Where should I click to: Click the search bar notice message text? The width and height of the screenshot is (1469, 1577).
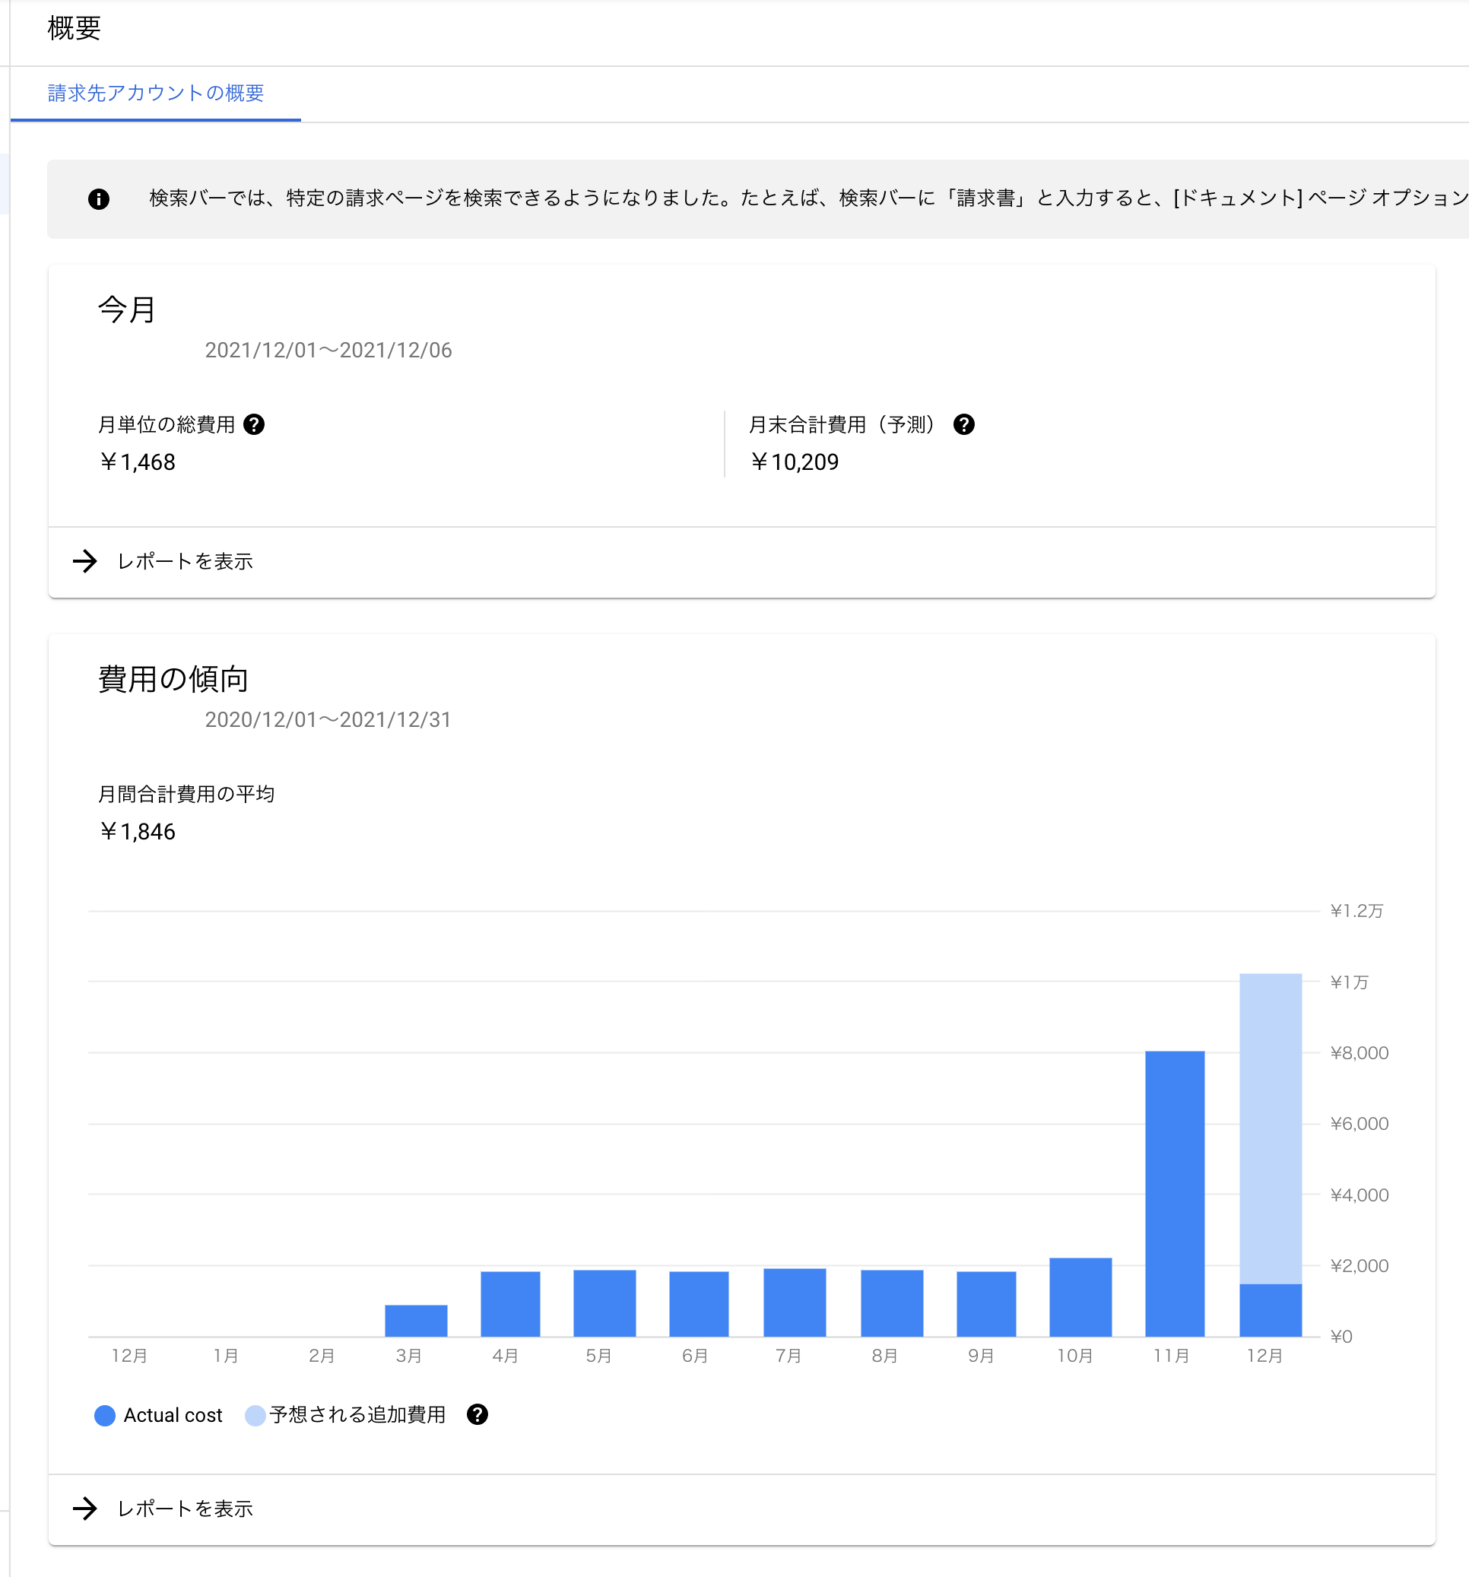[808, 198]
